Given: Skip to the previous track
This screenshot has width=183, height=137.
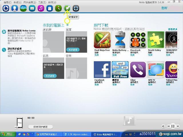Looking at the screenshot, I should (168, 126).
